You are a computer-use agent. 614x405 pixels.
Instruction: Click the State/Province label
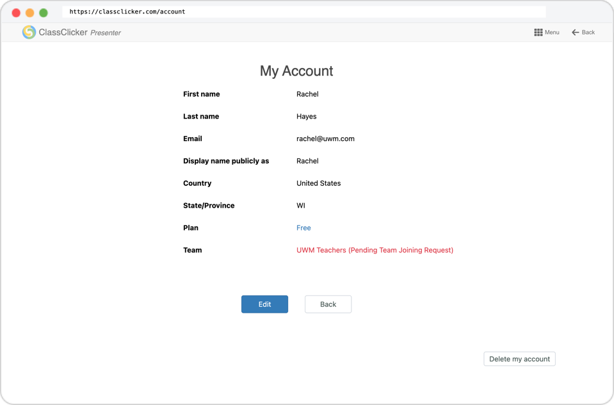(x=209, y=206)
